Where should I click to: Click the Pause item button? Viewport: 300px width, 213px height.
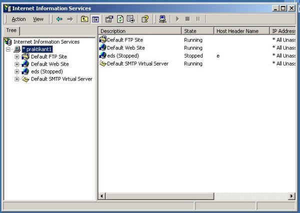(x=198, y=19)
